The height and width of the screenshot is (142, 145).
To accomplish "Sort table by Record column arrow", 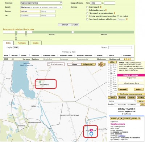I will click(19, 55).
